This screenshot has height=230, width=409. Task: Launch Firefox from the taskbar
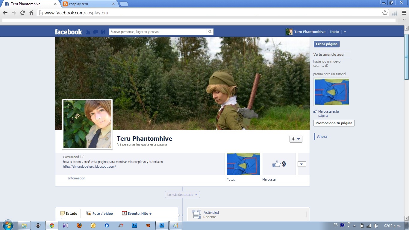pos(79,226)
